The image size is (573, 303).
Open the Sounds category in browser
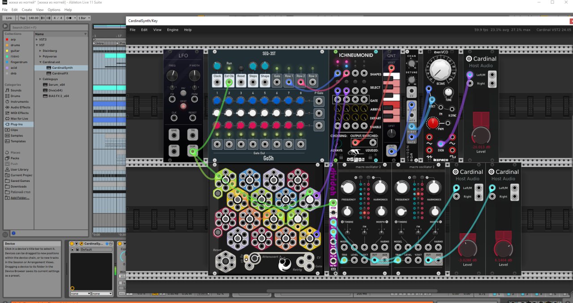click(x=16, y=90)
